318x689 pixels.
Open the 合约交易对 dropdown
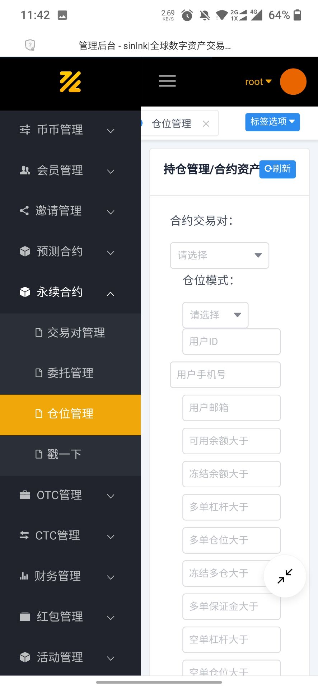[x=219, y=256]
